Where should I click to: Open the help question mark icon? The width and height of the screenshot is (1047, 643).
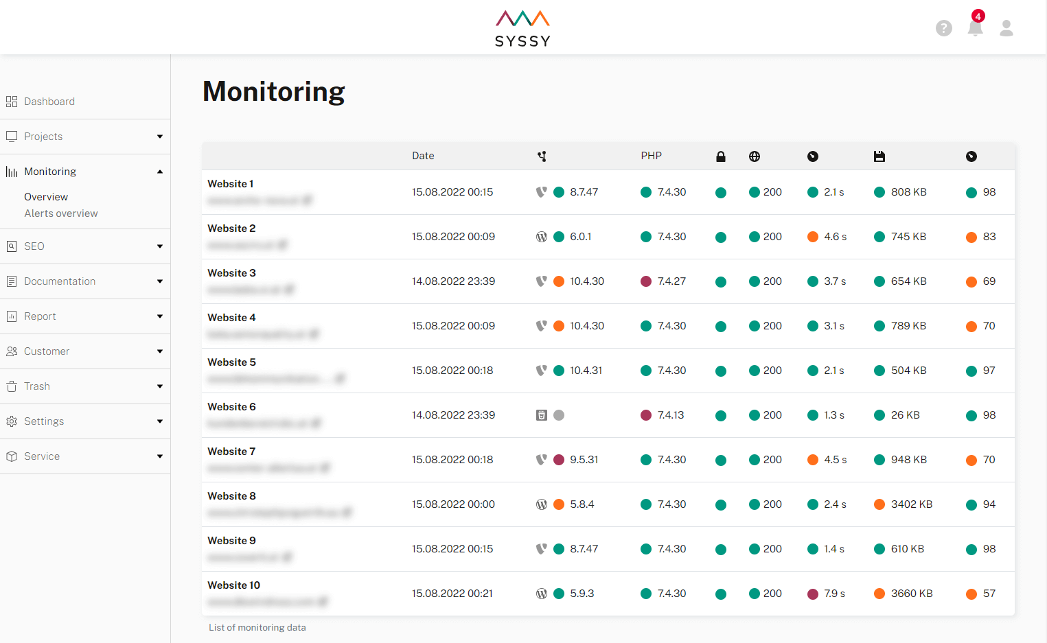coord(944,28)
